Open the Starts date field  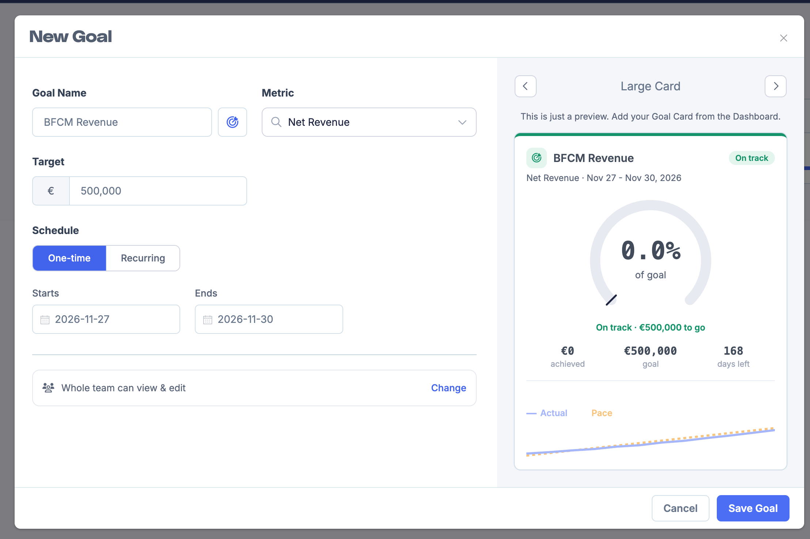click(x=106, y=319)
